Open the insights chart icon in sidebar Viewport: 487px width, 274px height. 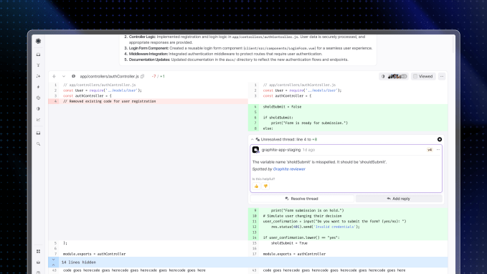pyautogui.click(x=38, y=120)
